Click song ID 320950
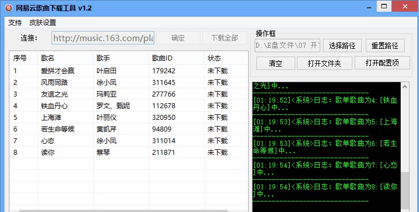419x212 pixels. (x=164, y=117)
